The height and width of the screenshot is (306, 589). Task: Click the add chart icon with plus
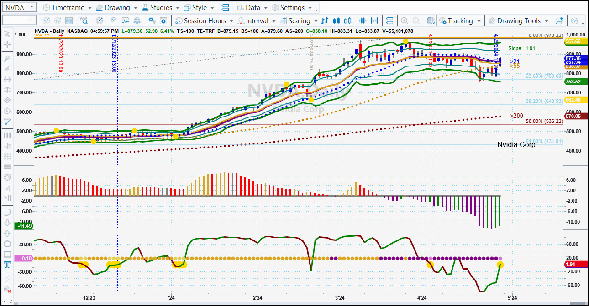pyautogui.click(x=559, y=20)
